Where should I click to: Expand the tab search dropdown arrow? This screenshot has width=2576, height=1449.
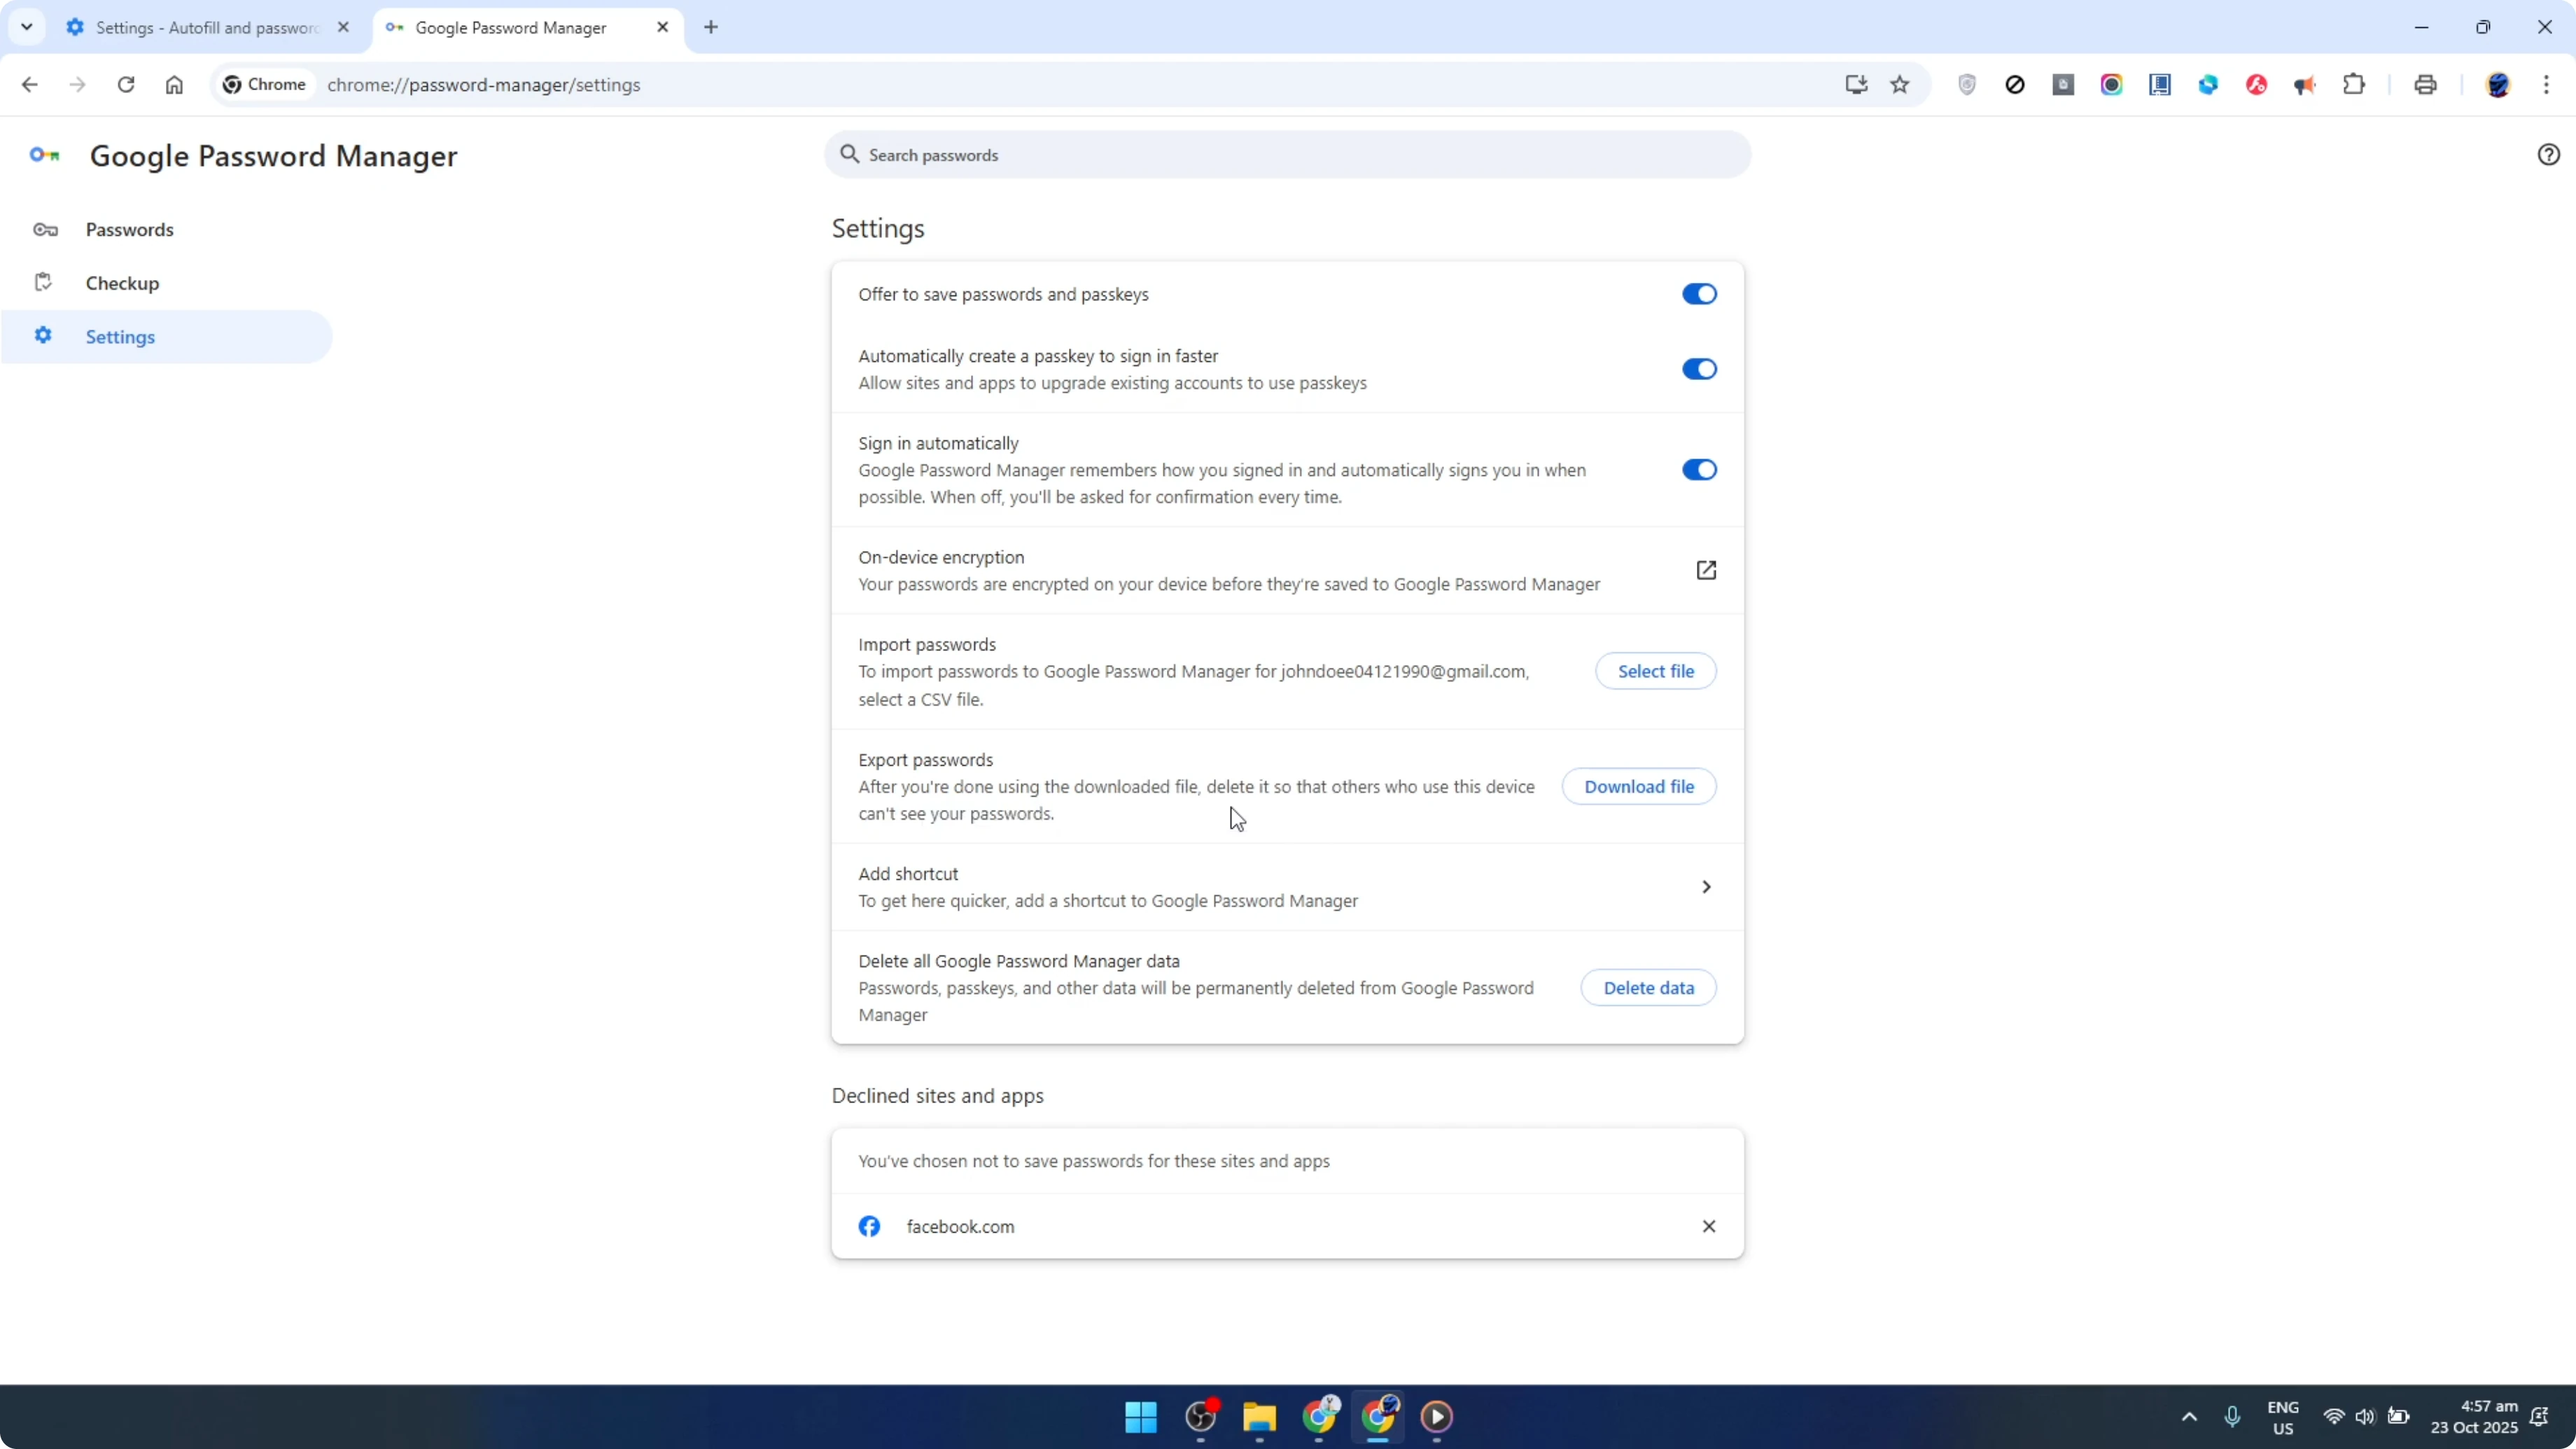(x=27, y=27)
